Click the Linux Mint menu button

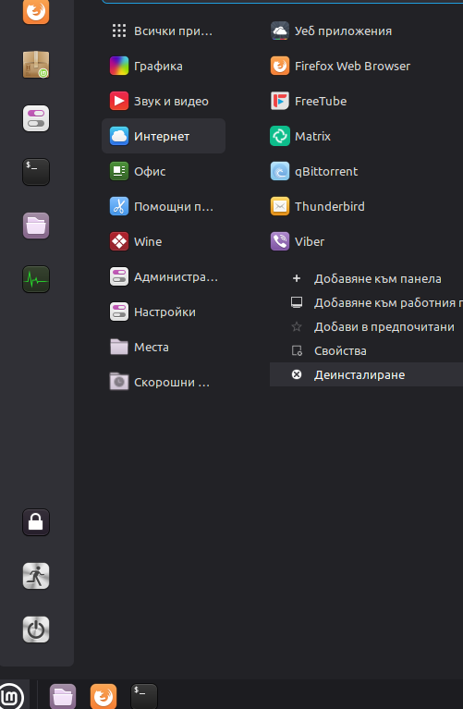click(12, 696)
